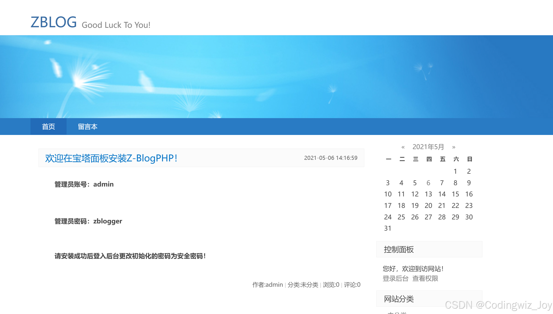Select date 31 on the calendar
Screen dimensions: 553x314
click(388, 228)
